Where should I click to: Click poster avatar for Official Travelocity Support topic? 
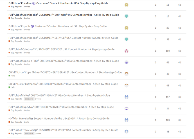click(x=127, y=120)
